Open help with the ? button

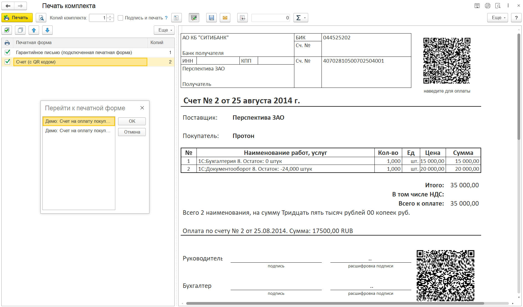coord(516,18)
